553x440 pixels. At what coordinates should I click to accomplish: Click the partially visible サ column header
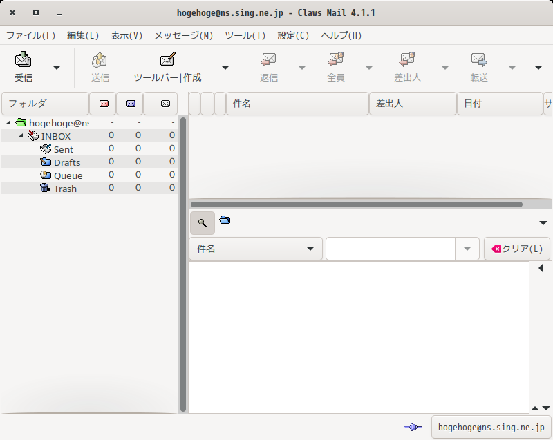coord(547,104)
